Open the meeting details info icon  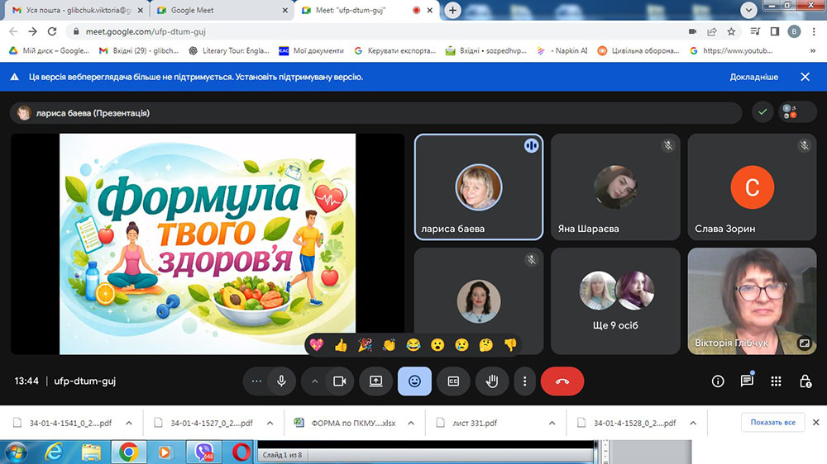coord(718,381)
